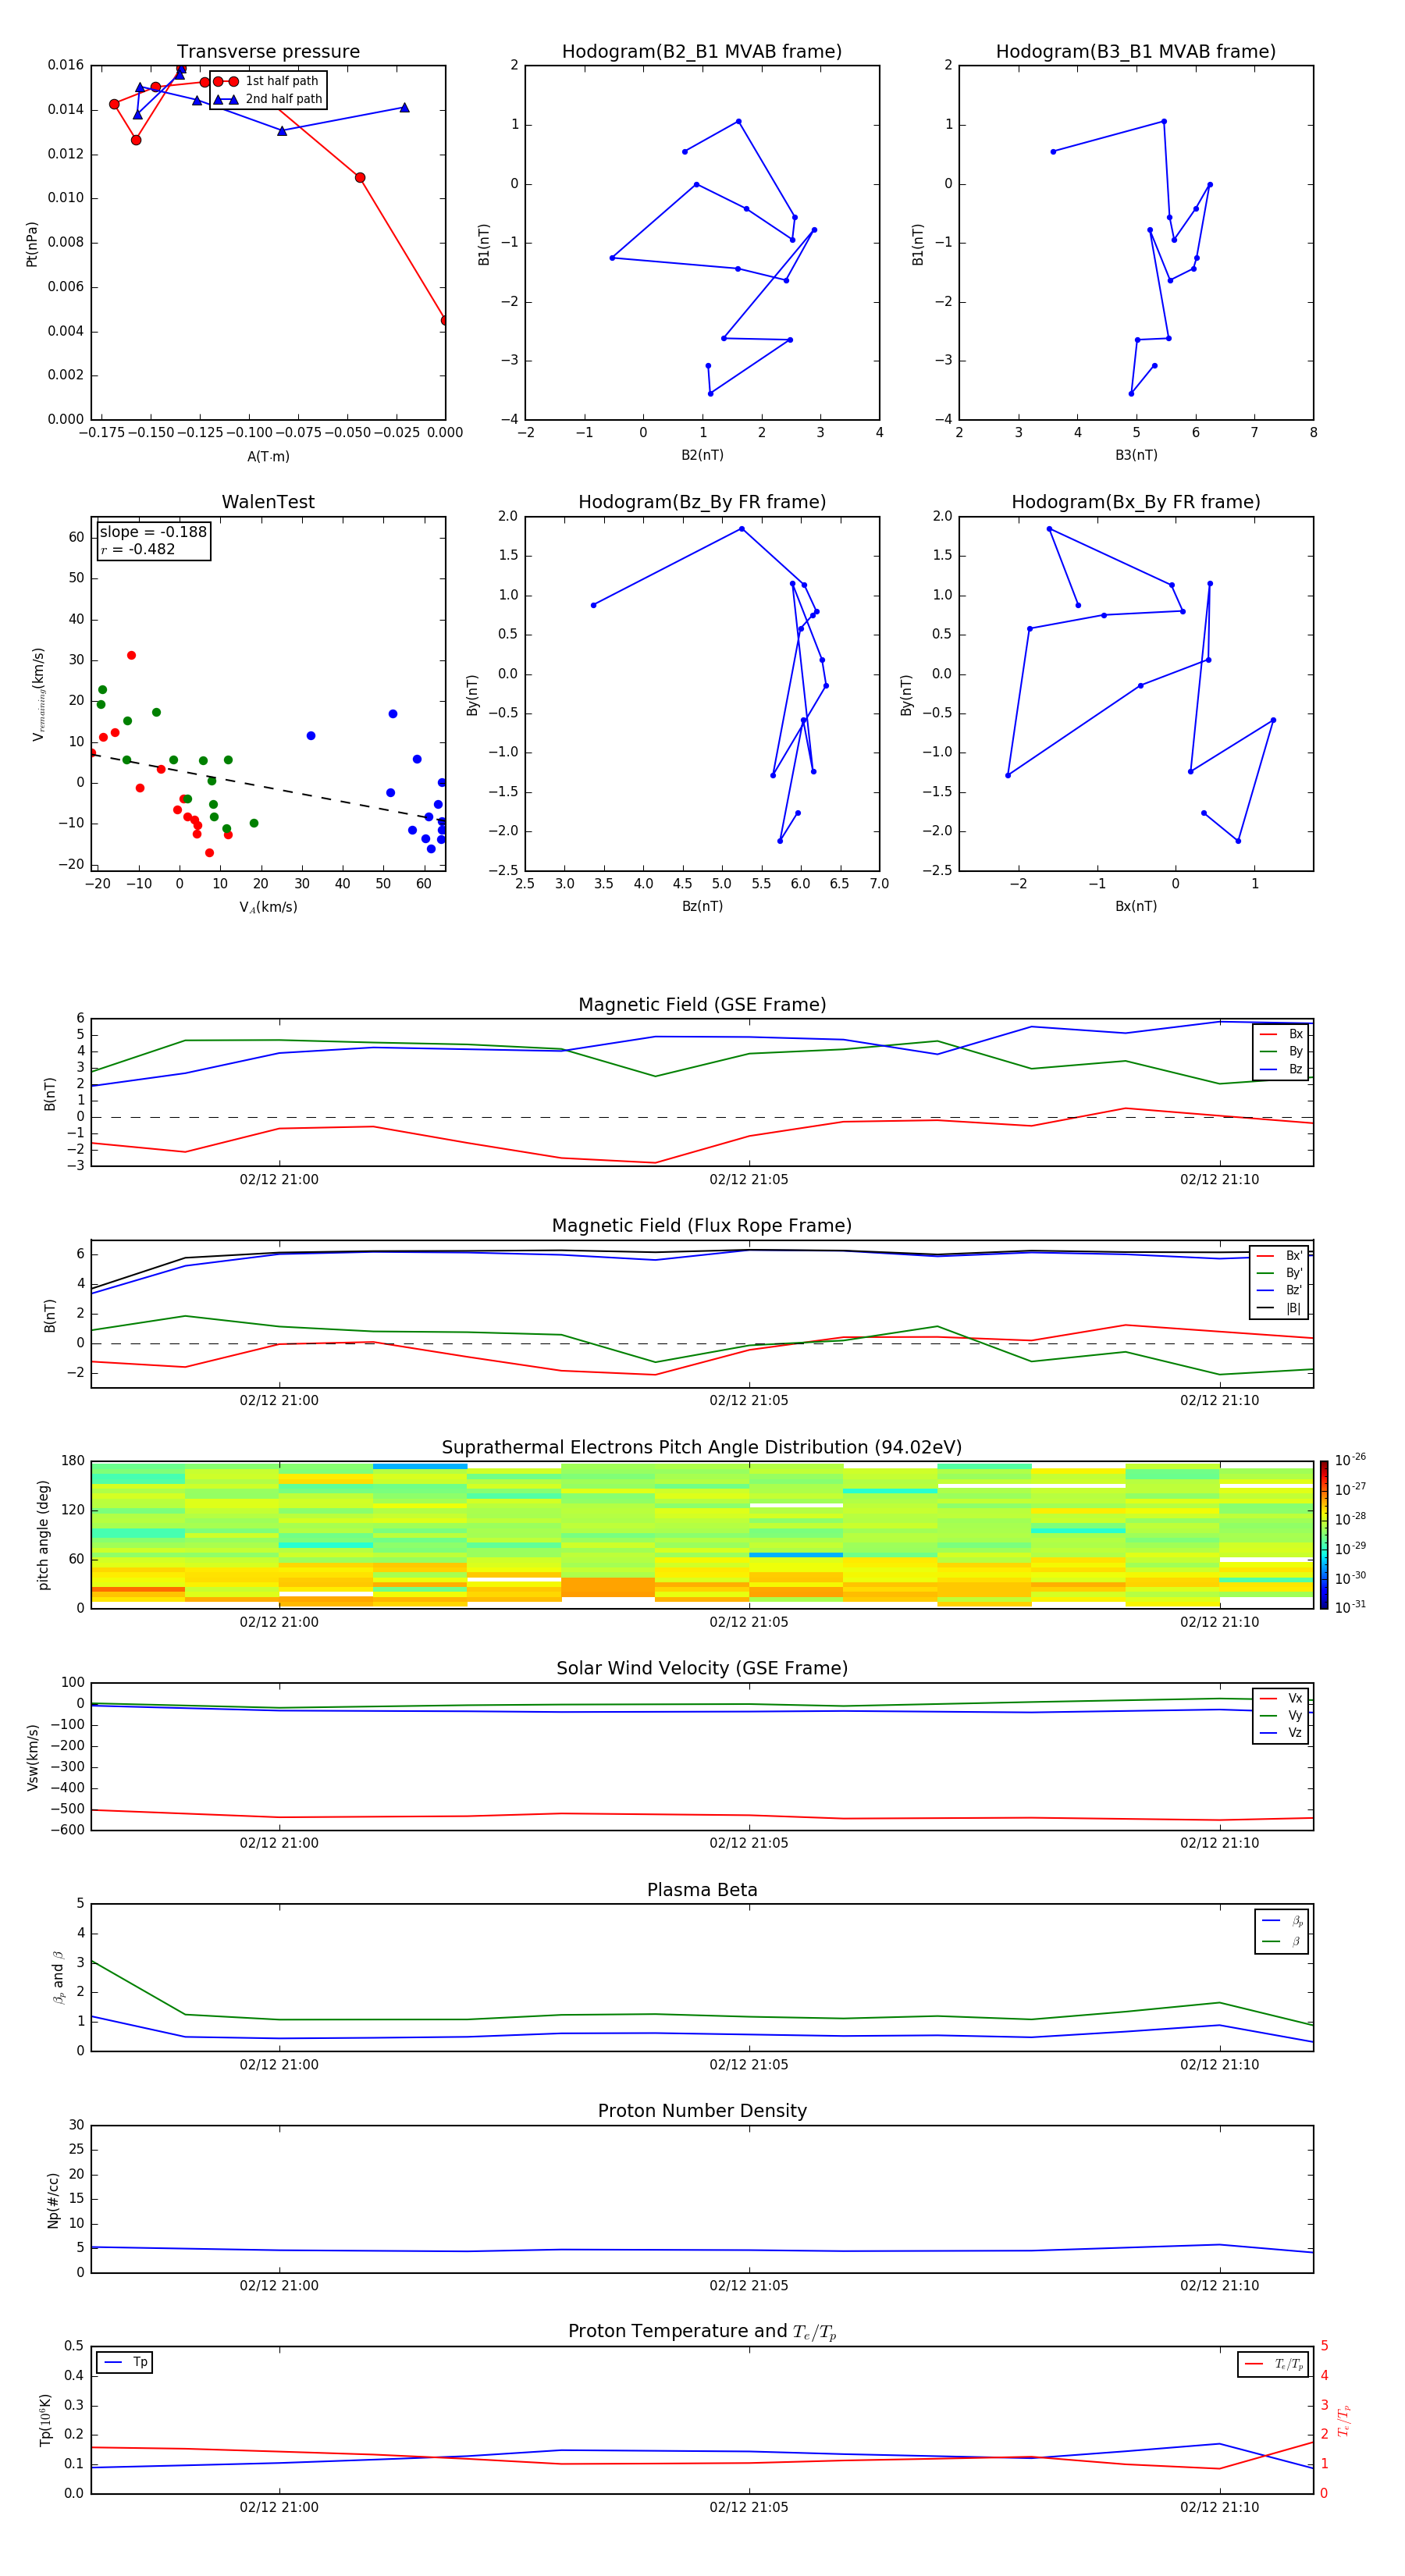Click the Bz' legend entry in flux rope plot
Screen dimensions: 1405x2576
[x=1280, y=1290]
